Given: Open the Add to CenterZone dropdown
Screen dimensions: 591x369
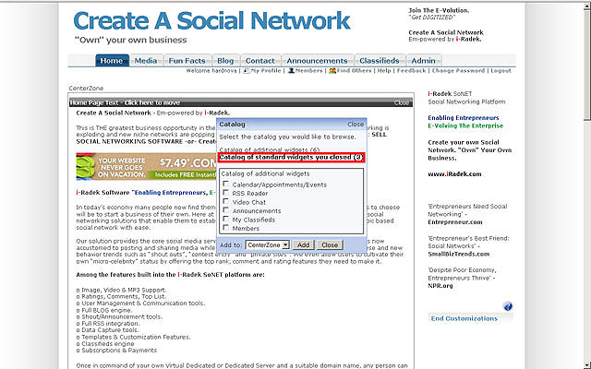Looking at the screenshot, I should coord(268,244).
